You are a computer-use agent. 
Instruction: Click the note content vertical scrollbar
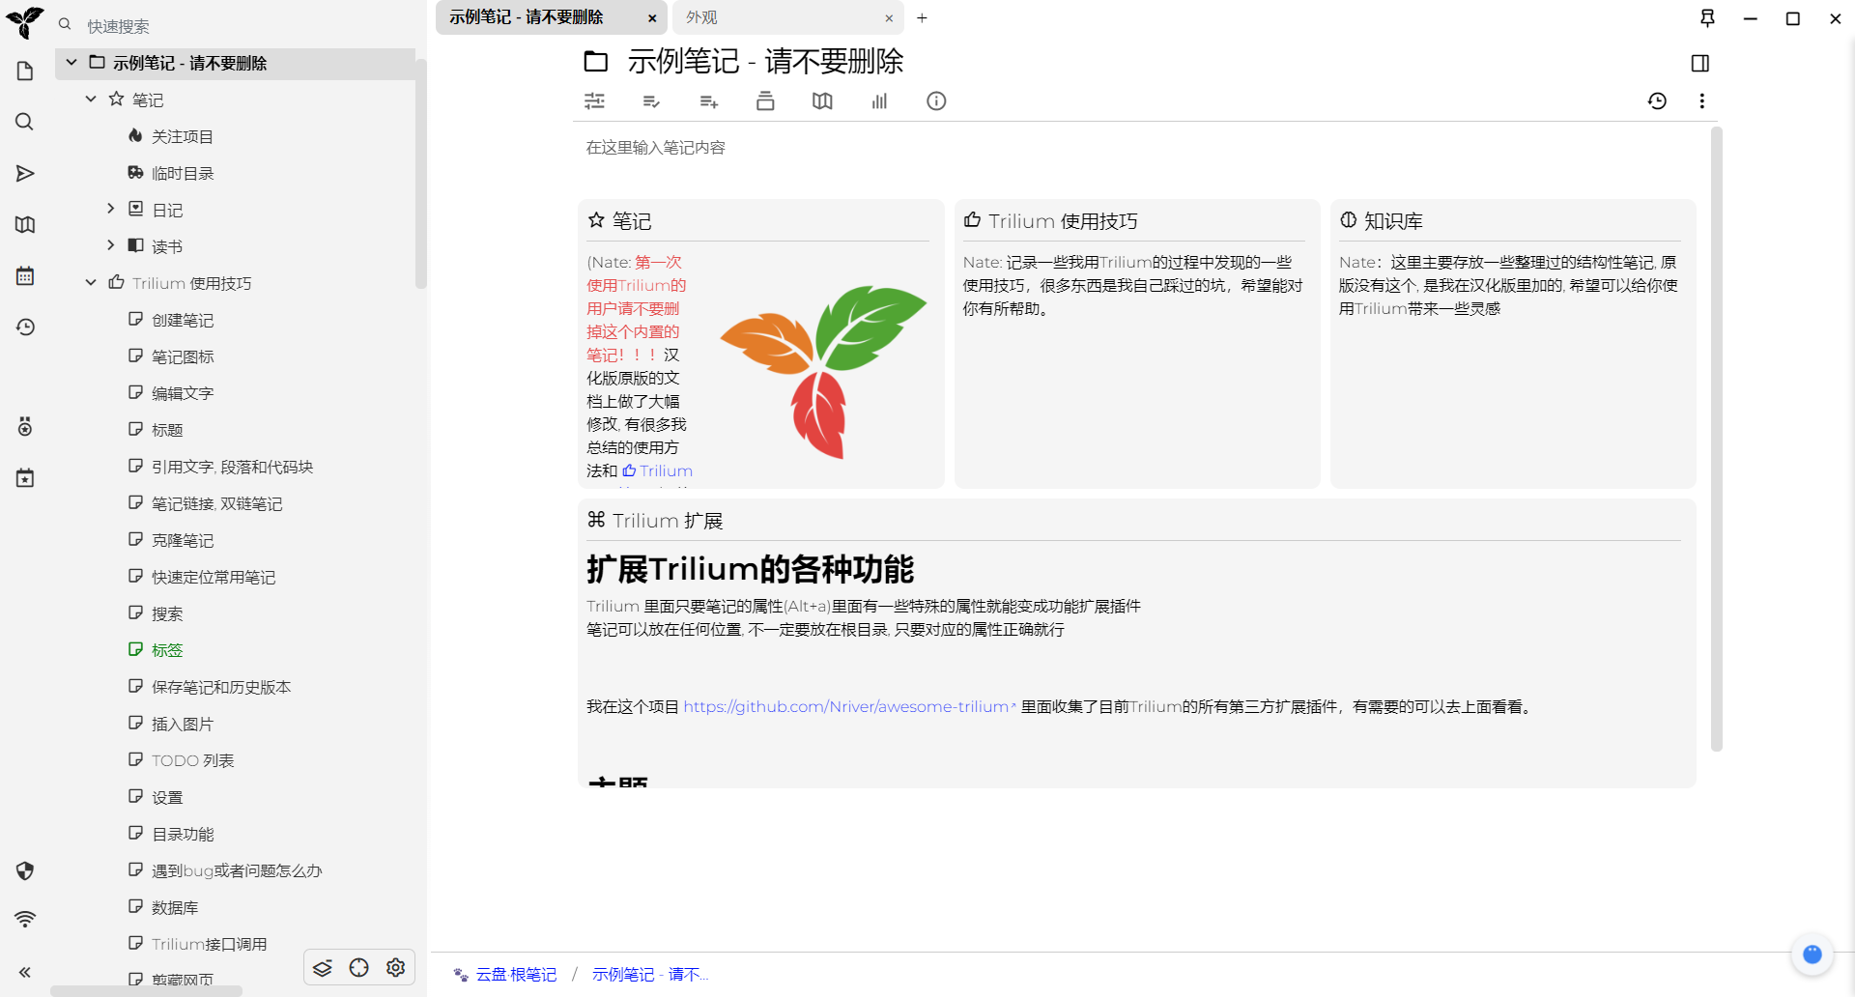1716,435
